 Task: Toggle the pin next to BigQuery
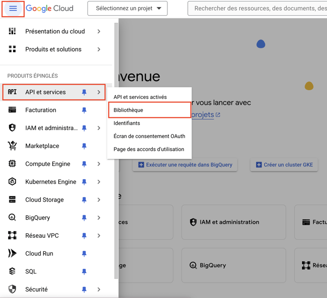point(84,218)
